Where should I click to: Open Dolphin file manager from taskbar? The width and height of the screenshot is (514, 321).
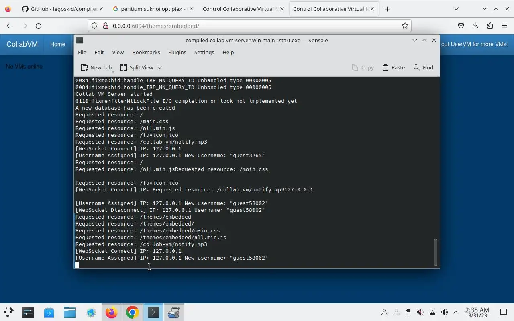tap(70, 312)
